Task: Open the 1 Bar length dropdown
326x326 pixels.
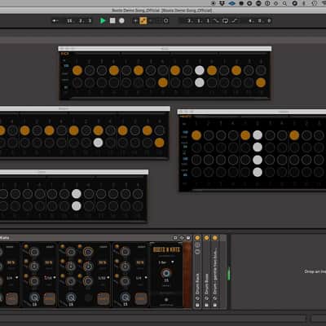Action: click(166, 262)
